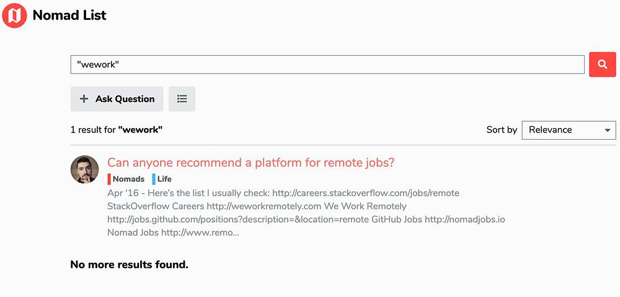Toggle the list view icon button
The width and height of the screenshot is (620, 297).
pos(182,99)
